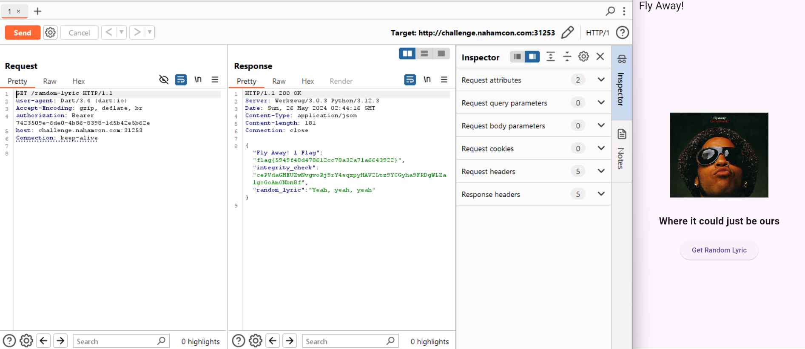805x349 pixels.
Task: Go to next match in Request search
Action: click(x=60, y=341)
